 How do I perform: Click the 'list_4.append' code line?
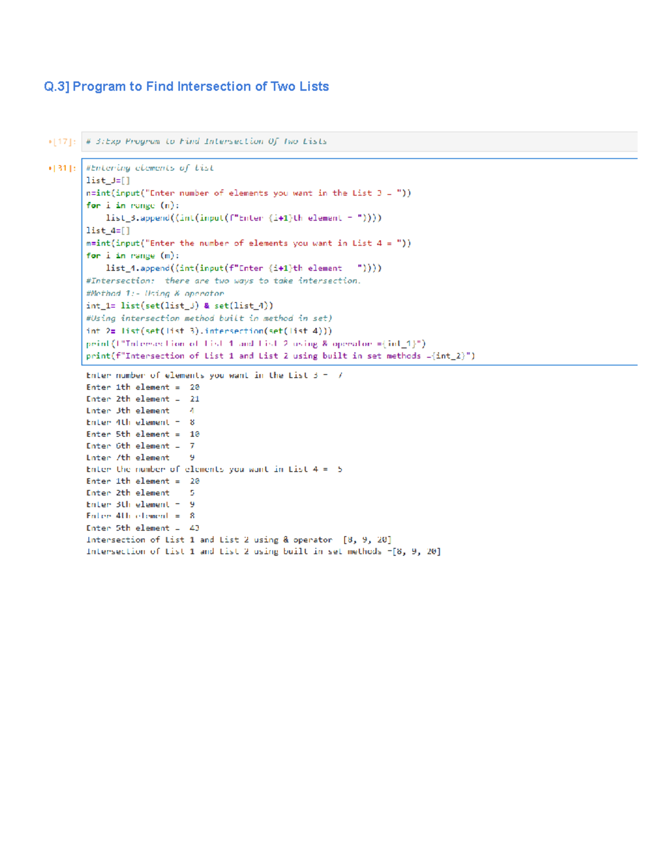[x=244, y=268]
